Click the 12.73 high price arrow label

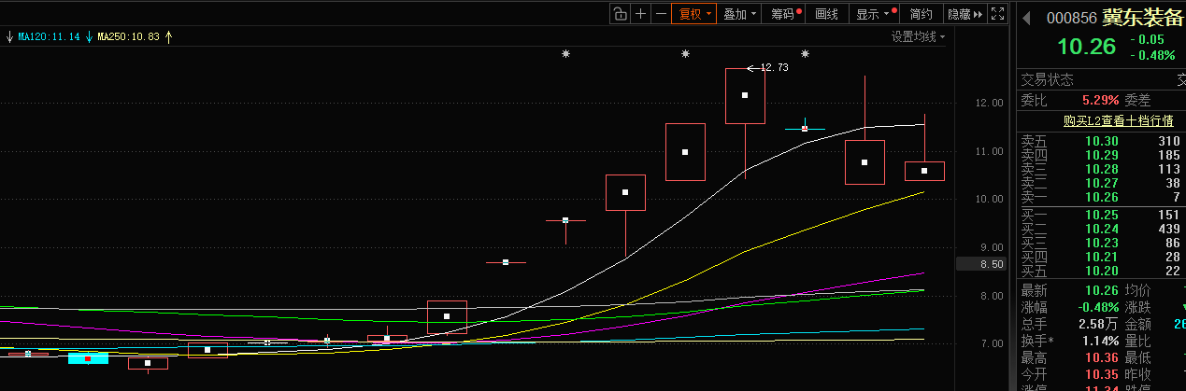[768, 67]
